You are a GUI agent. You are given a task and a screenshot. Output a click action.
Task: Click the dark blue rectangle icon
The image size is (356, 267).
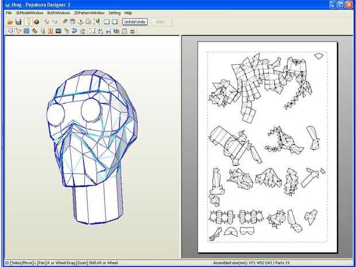coord(59,30)
